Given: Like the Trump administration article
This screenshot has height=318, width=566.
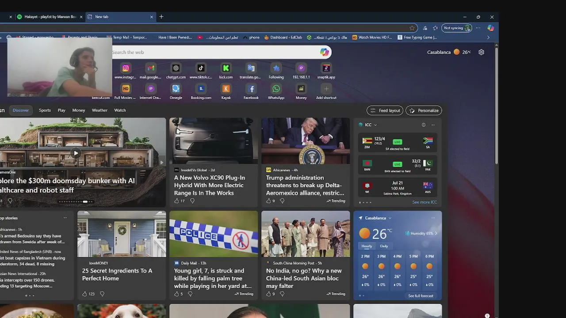Looking at the screenshot, I should [268, 201].
